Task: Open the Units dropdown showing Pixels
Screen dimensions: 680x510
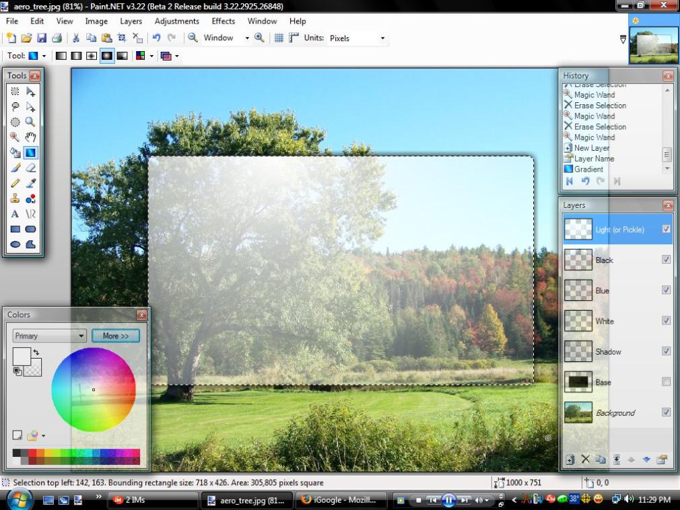Action: click(x=357, y=38)
